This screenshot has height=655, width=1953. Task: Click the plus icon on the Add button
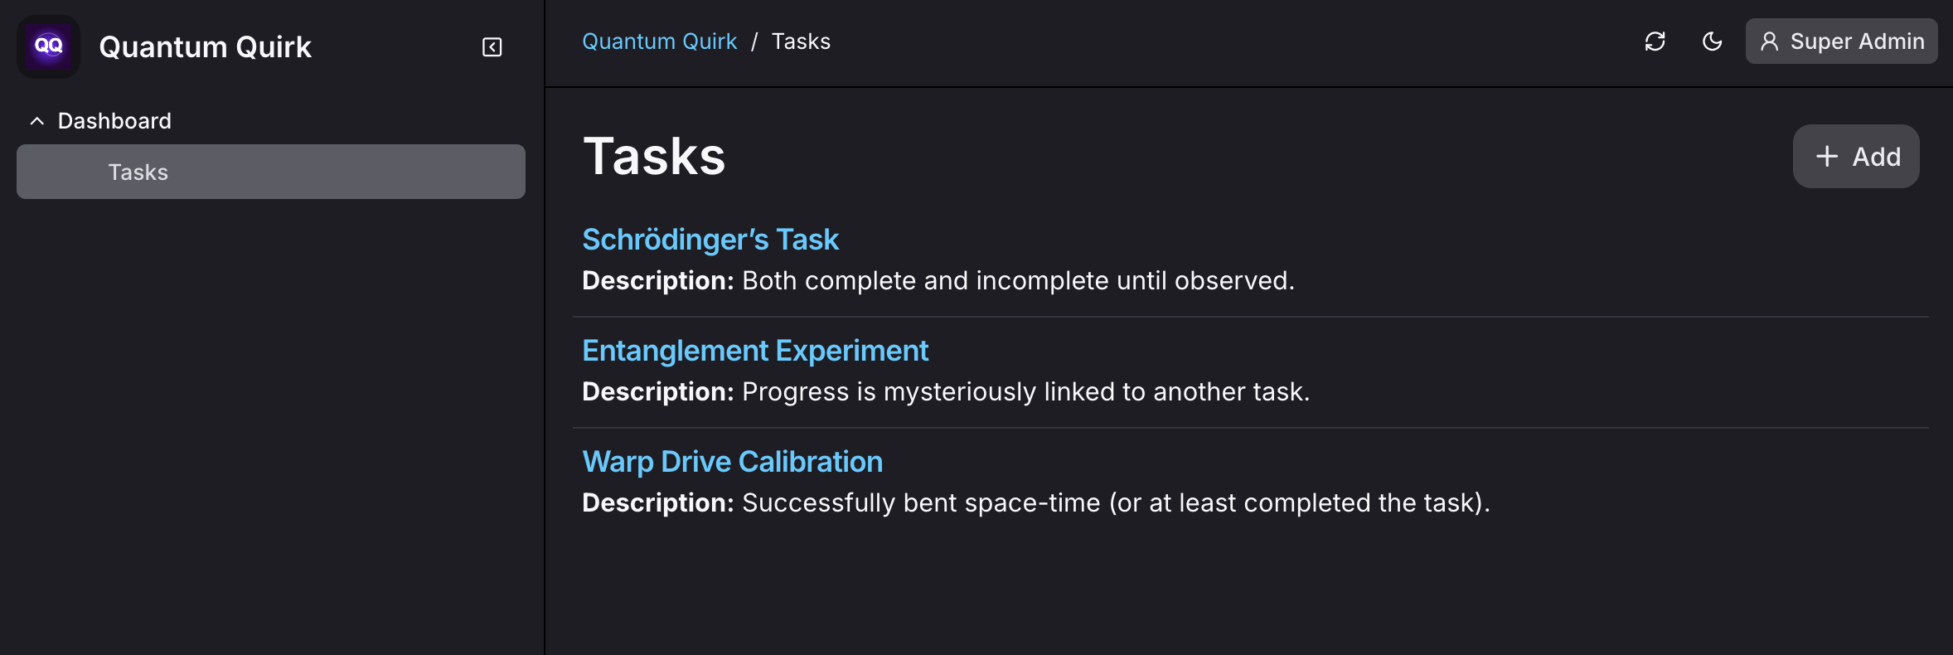point(1827,156)
